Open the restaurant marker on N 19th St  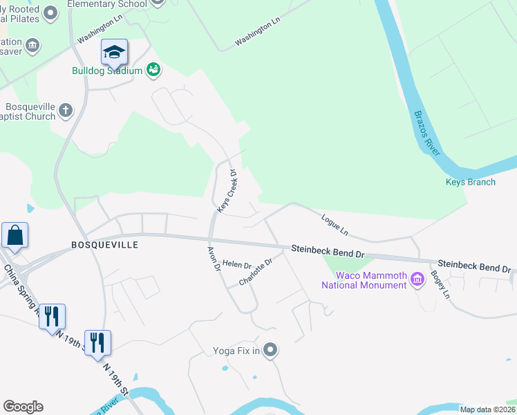coord(97,344)
